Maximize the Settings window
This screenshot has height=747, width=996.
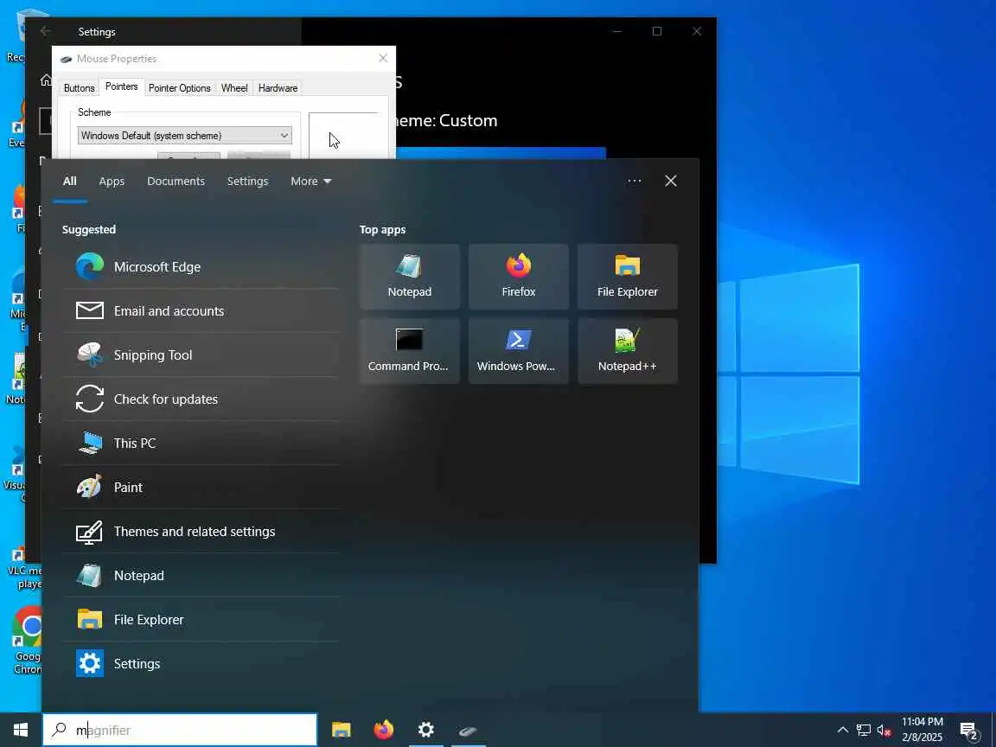657,31
